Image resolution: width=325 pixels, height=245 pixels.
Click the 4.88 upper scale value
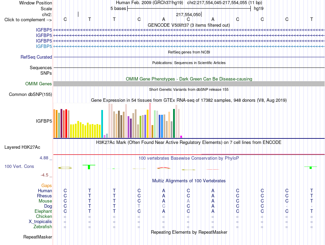tap(44, 158)
